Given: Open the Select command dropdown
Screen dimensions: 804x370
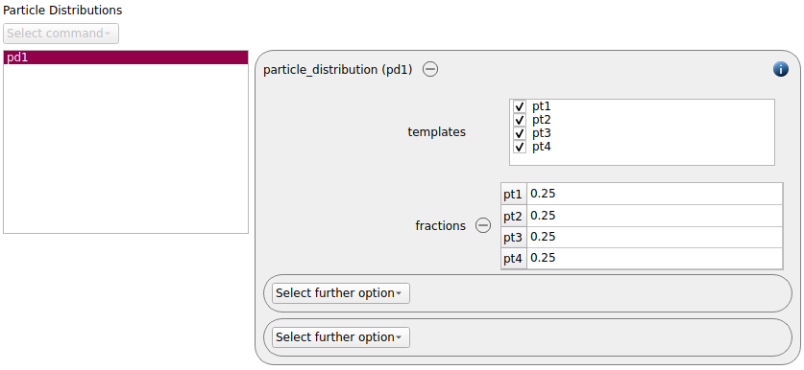Looking at the screenshot, I should click(x=61, y=34).
